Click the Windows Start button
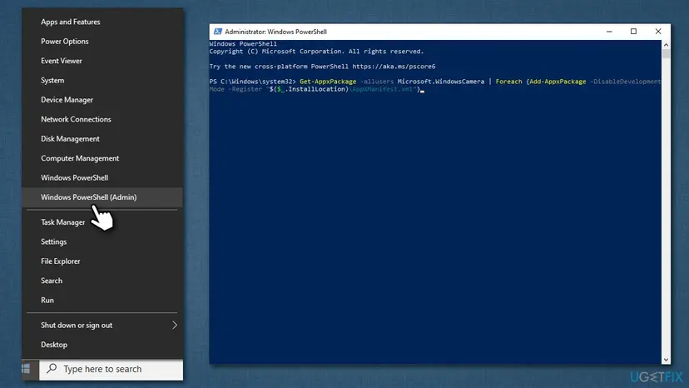Viewport: 689px width, 388px height. click(x=26, y=369)
